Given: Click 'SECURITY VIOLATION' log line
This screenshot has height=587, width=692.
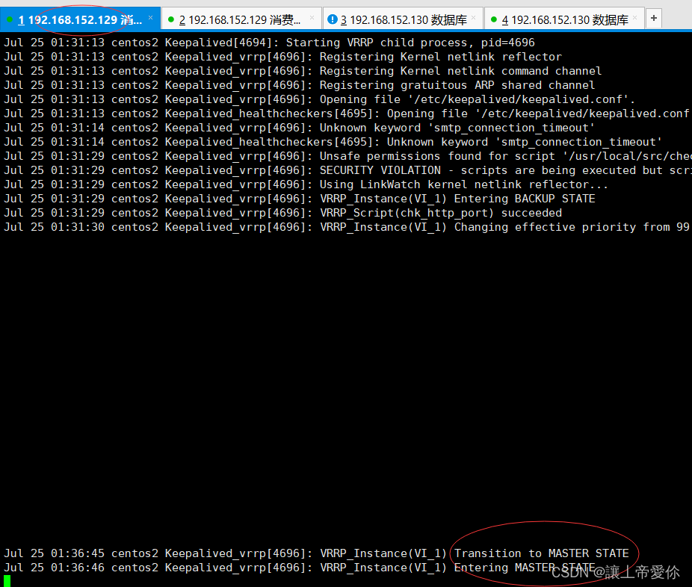Looking at the screenshot, I should tap(347, 170).
